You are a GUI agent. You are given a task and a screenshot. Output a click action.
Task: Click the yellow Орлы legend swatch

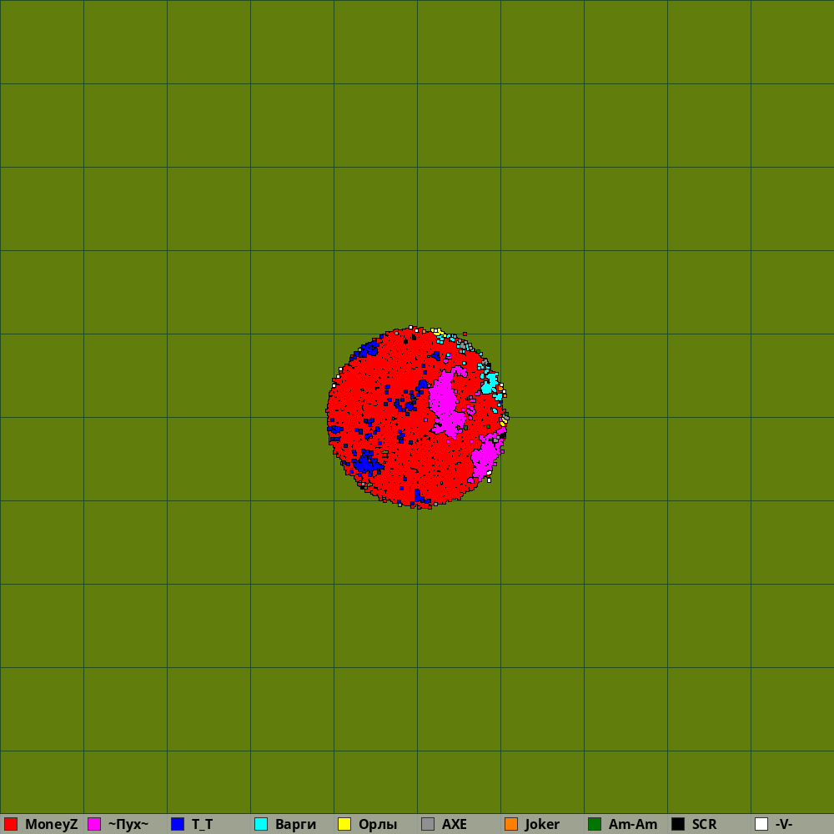344,824
